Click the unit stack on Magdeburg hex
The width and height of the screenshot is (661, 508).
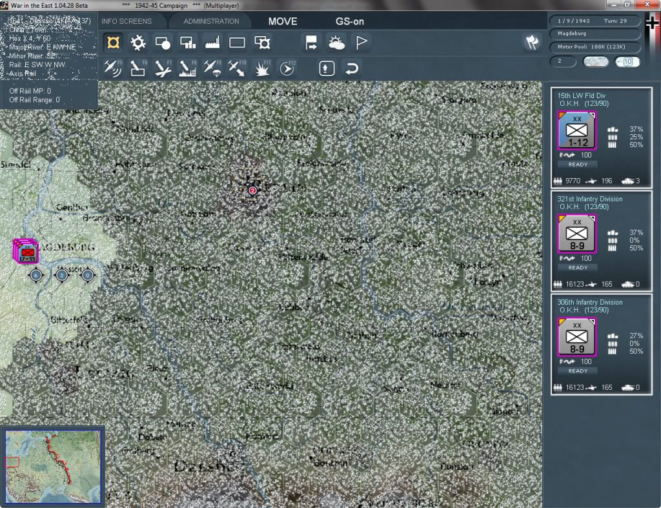click(x=26, y=251)
